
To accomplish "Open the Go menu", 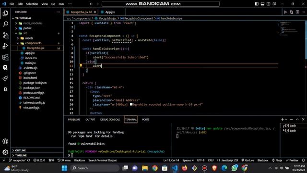I will [53, 4].
